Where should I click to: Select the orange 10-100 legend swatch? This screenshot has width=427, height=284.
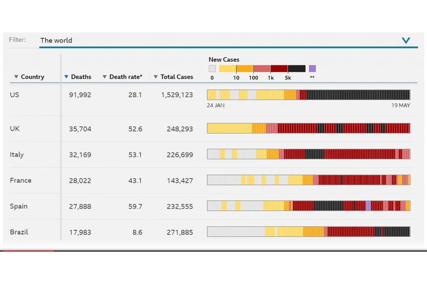point(245,69)
